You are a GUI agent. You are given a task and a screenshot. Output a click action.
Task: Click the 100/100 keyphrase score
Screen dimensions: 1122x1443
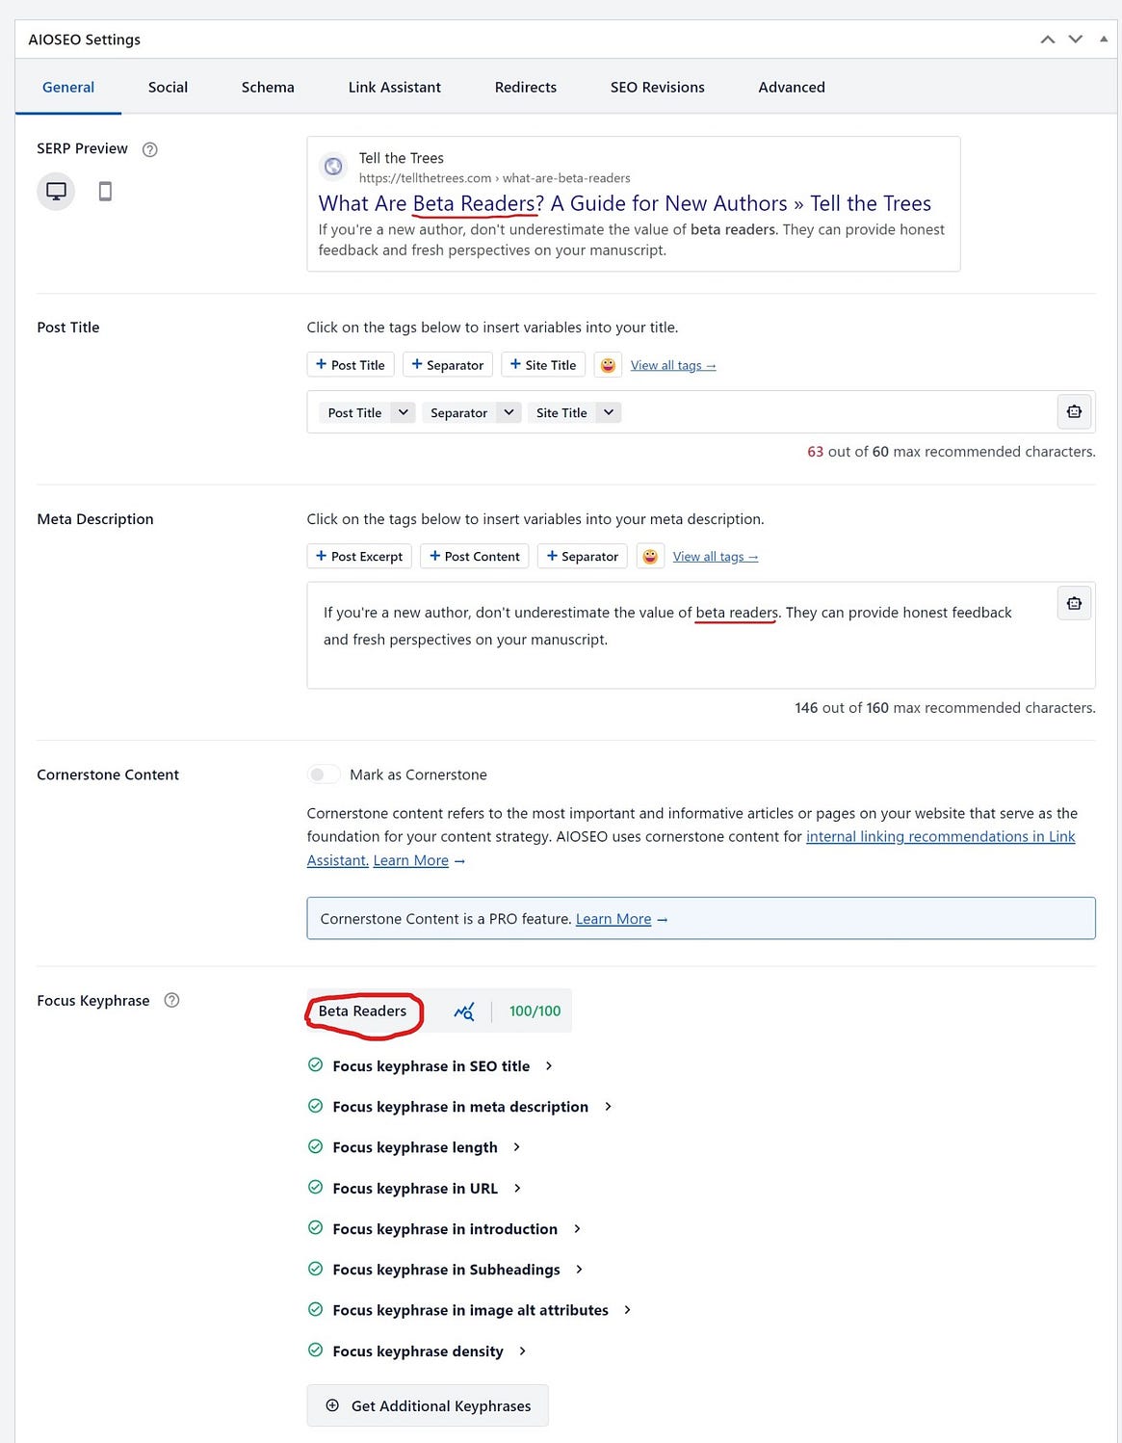(x=535, y=1010)
